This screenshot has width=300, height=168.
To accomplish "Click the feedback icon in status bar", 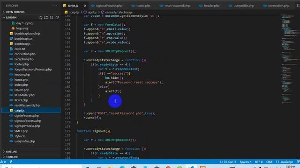I will click(298, 162).
